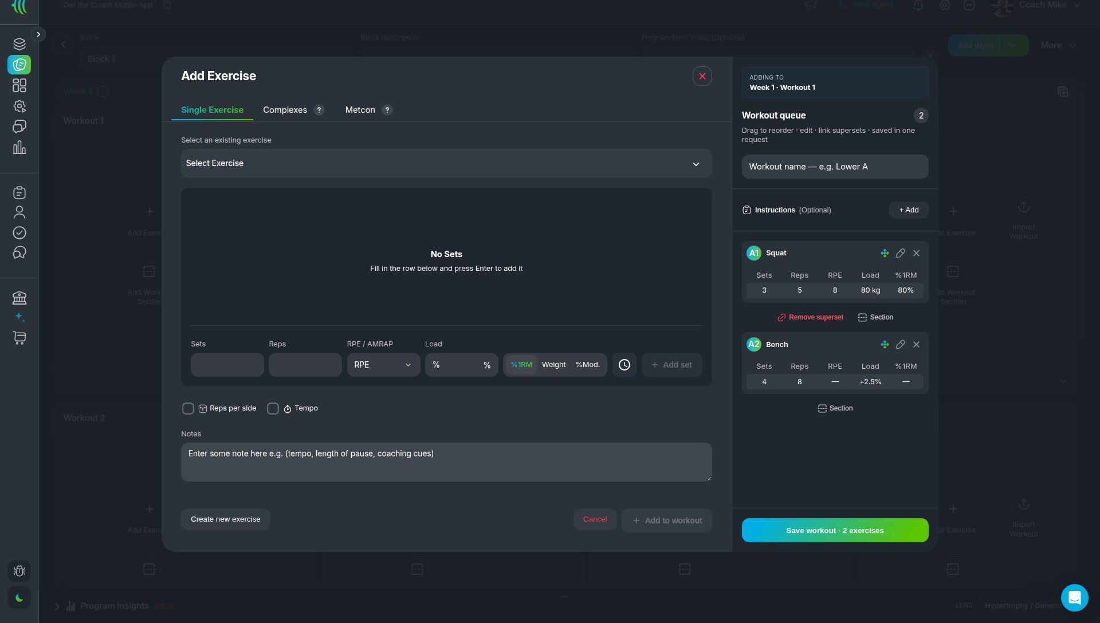
Task: Open the Select Exercise dropdown
Action: (x=446, y=164)
